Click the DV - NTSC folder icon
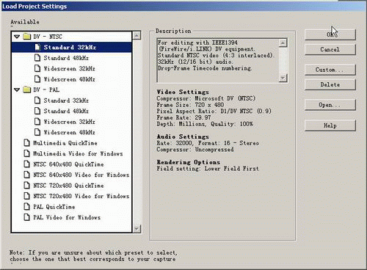Image resolution: width=367 pixels, height=270 pixels. 26,37
